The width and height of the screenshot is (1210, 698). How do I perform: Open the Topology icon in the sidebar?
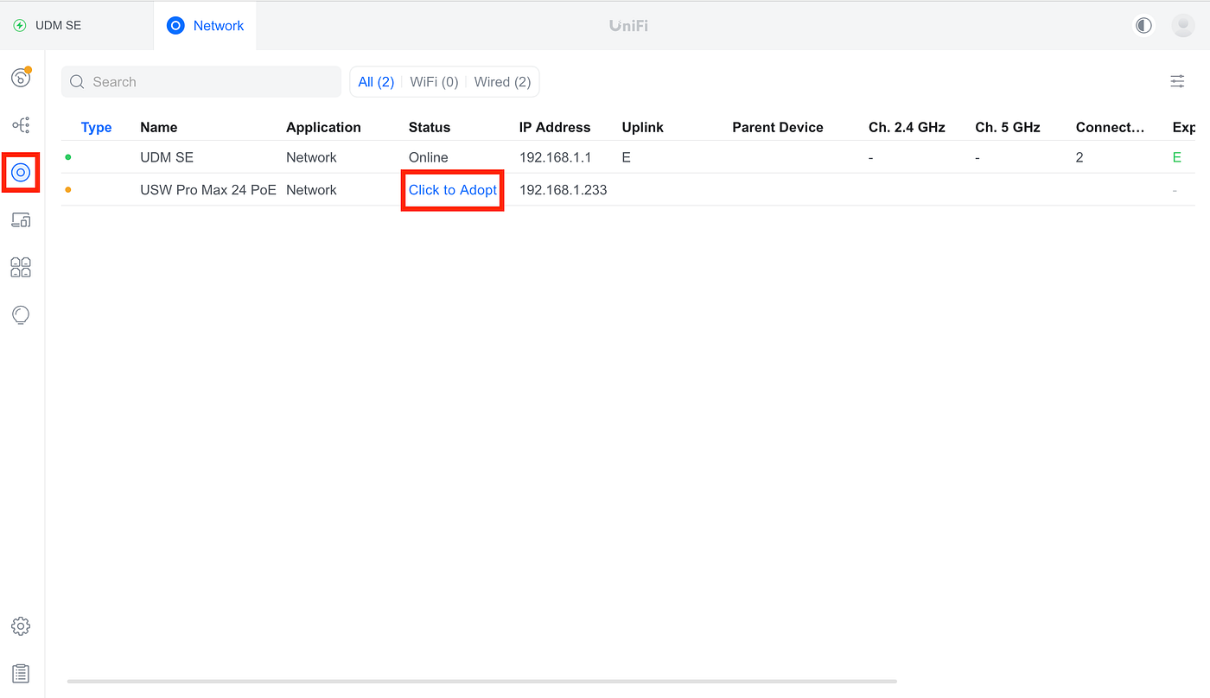[x=21, y=125]
